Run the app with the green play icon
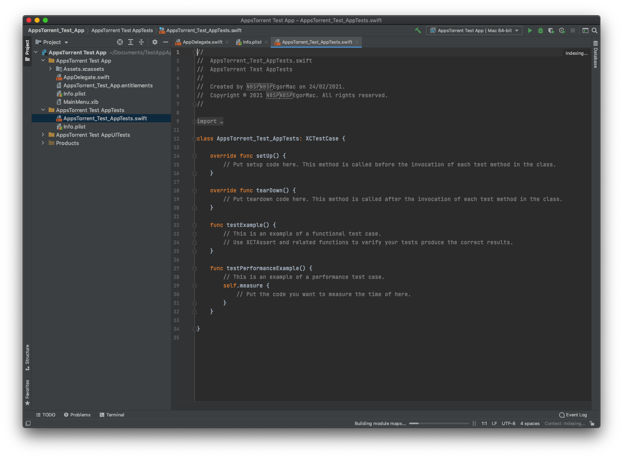This screenshot has width=623, height=458. pyautogui.click(x=530, y=30)
